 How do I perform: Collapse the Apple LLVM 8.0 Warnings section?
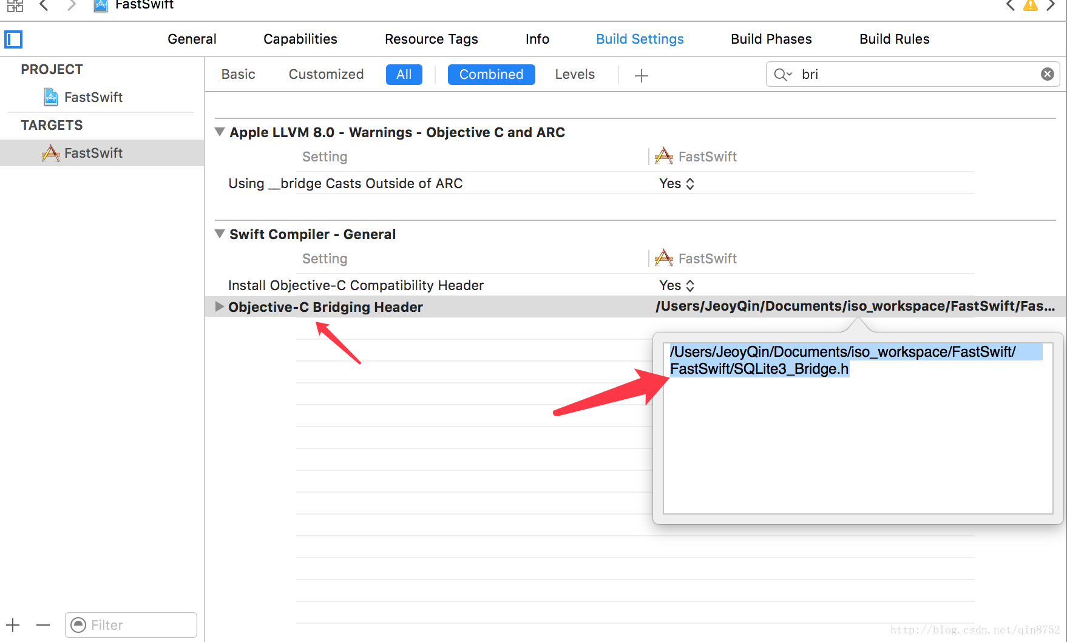[x=220, y=132]
